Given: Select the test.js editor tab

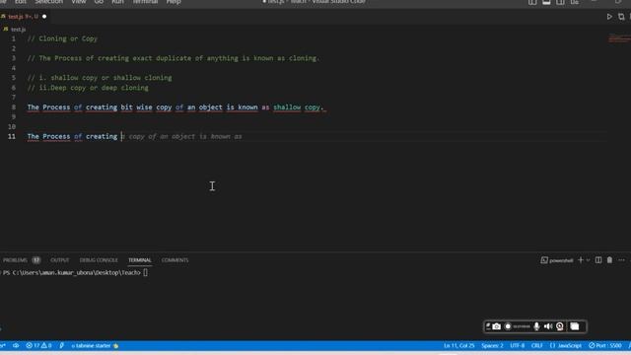Looking at the screenshot, I should [24, 17].
